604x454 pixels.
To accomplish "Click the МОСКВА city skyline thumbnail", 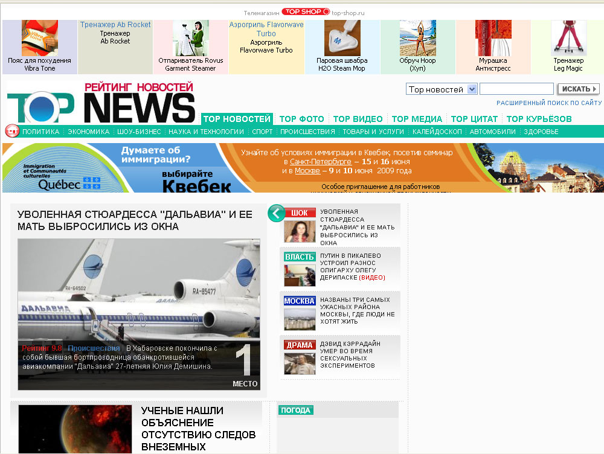I will tap(300, 319).
